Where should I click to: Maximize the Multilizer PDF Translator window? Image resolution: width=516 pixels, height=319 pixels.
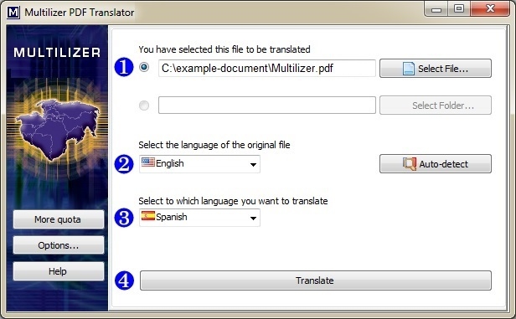459,9
